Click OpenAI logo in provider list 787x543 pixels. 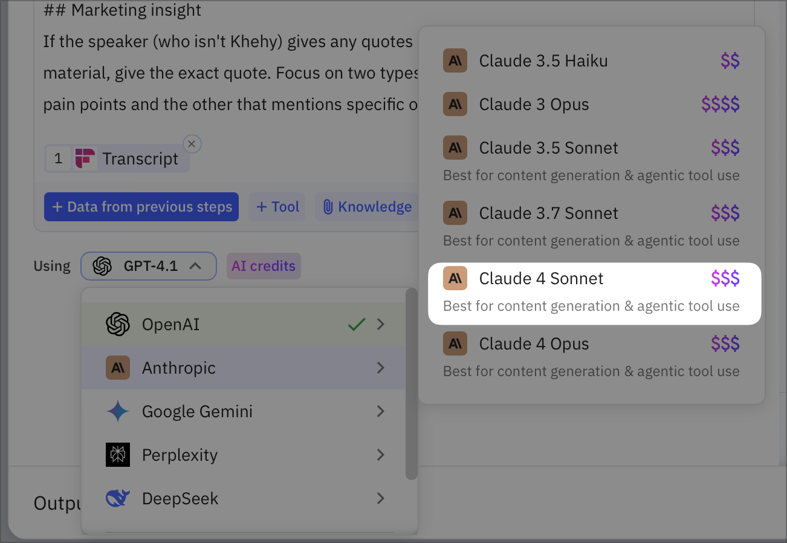point(118,324)
